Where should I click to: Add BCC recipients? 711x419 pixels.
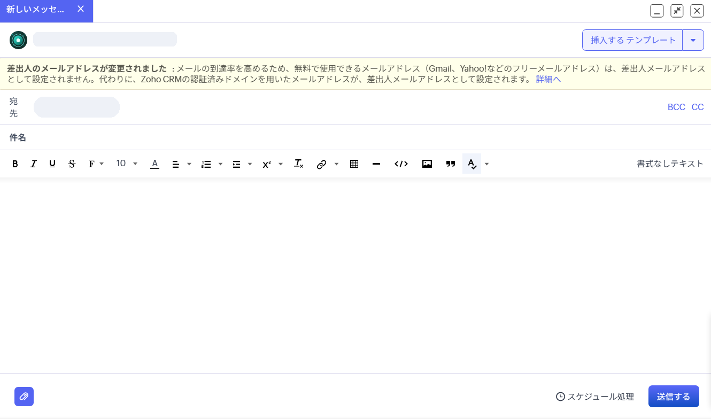point(676,107)
